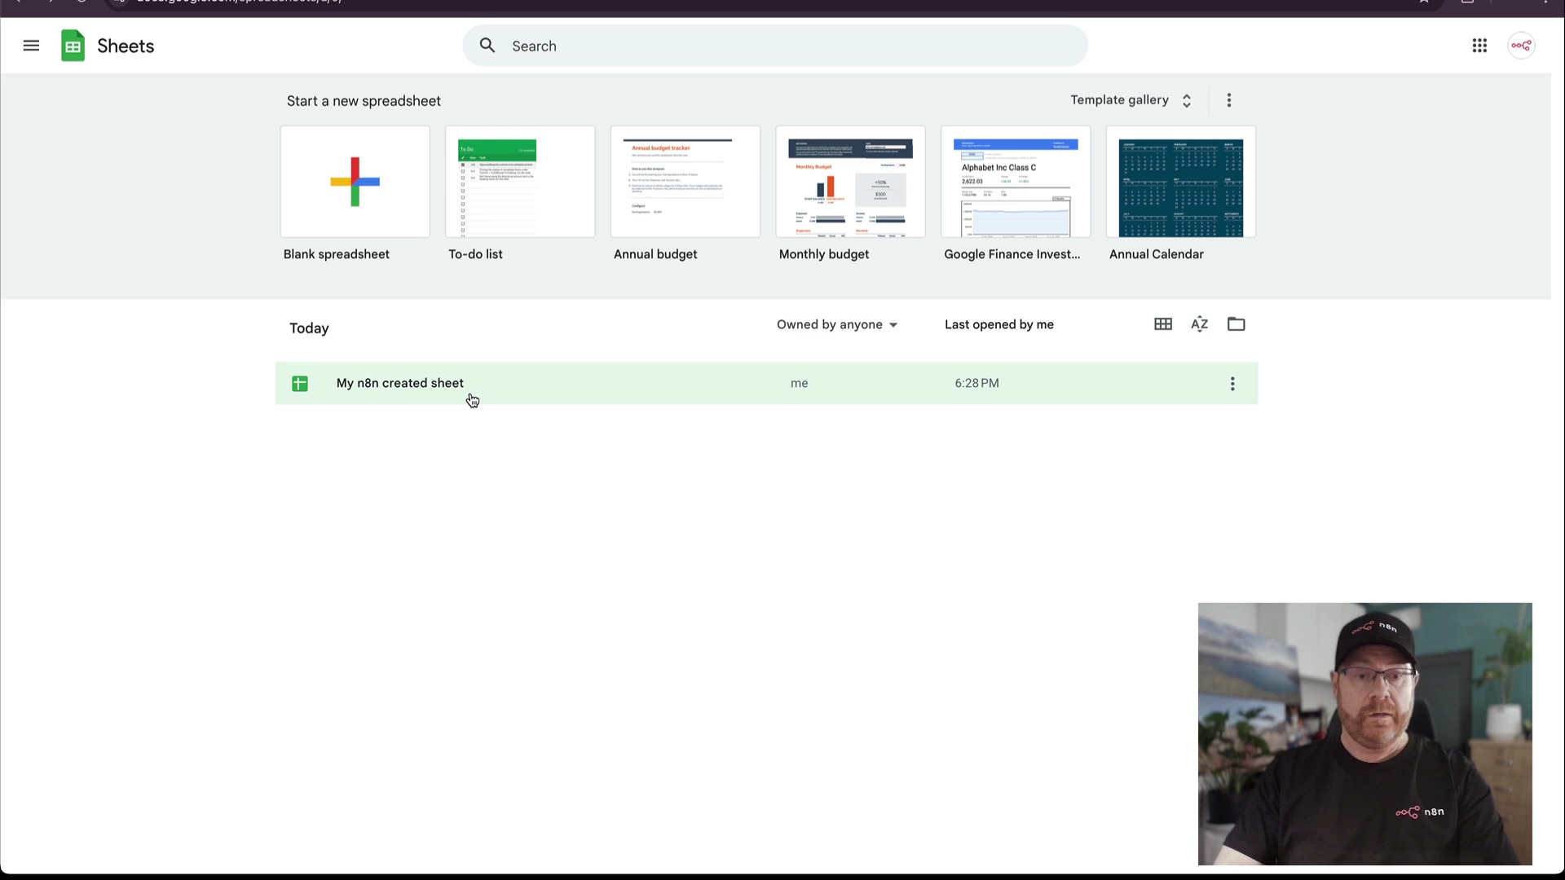
Task: Choose the To-do list template
Action: point(520,182)
